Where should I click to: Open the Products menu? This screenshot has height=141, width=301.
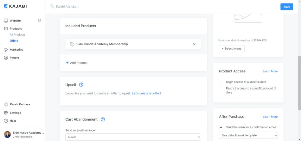point(16,28)
